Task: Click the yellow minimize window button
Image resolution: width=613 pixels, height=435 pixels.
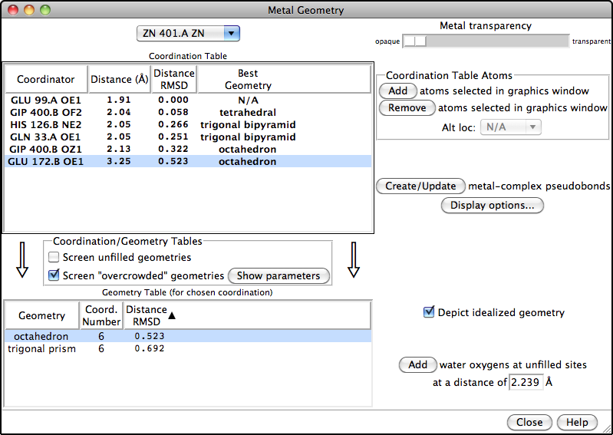Action: click(29, 10)
